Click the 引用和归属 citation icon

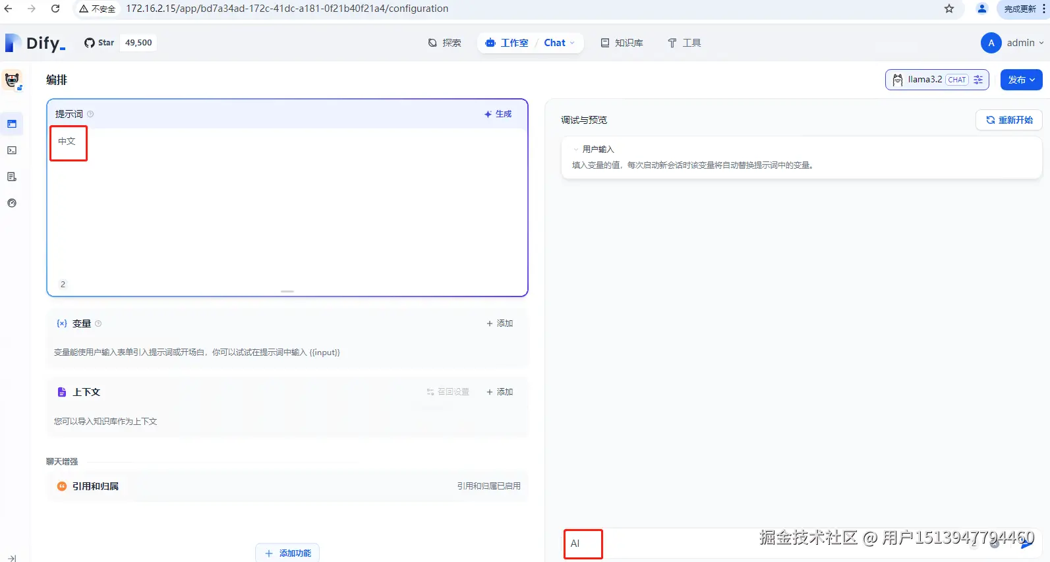(62, 486)
